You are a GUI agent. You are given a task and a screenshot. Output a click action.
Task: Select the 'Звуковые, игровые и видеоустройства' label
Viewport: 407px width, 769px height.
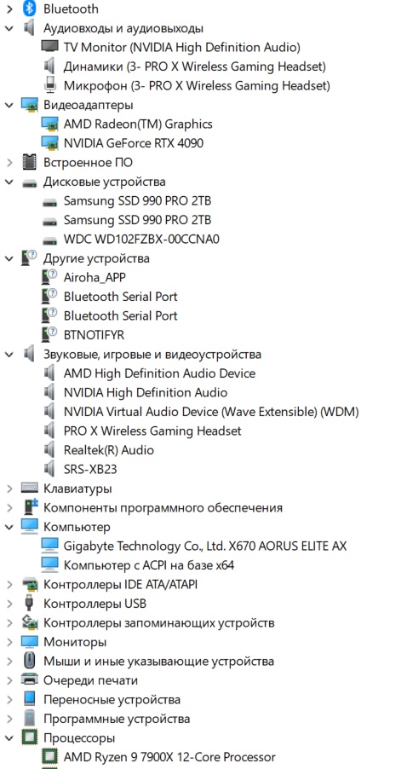[x=152, y=354]
